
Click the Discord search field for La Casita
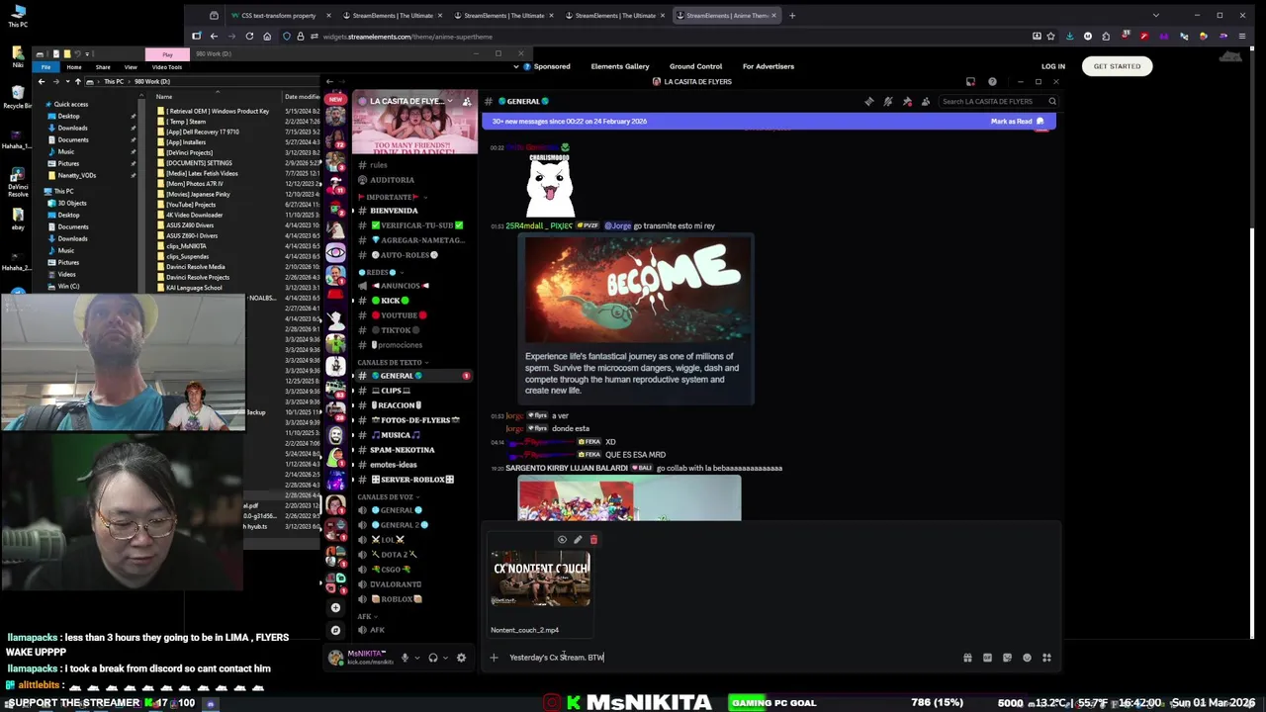click(x=998, y=101)
